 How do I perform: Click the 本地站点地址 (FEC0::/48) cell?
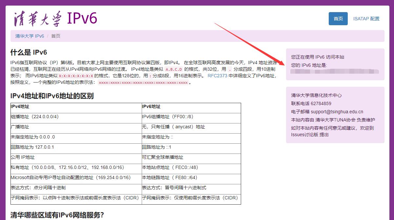[x=191, y=169]
